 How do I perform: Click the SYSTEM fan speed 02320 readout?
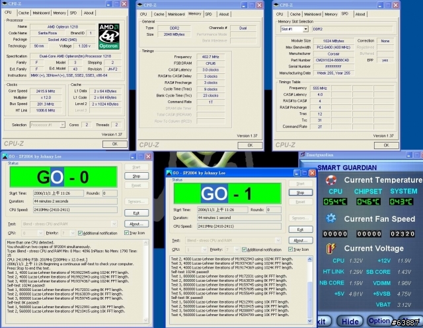(402, 234)
